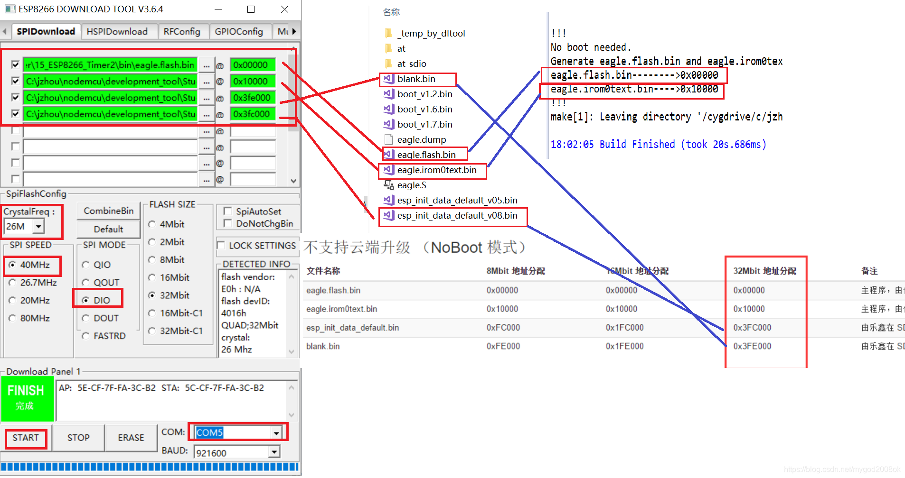The image size is (905, 478).
Task: Click the START button
Action: (x=26, y=438)
